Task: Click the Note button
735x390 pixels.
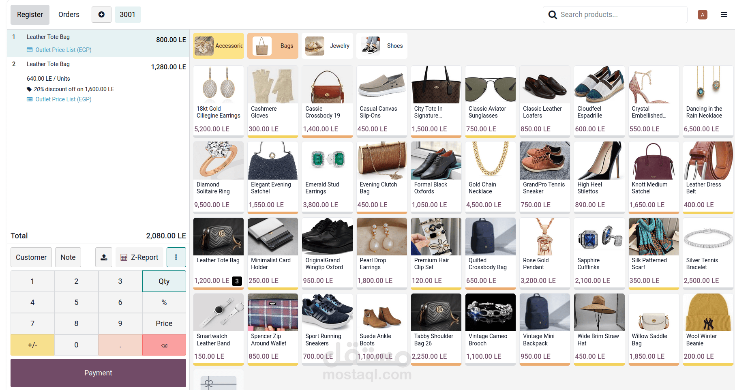Action: 68,257
